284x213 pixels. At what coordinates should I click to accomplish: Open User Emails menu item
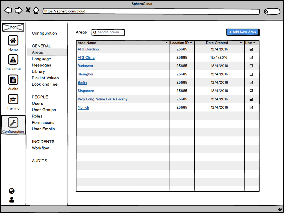43,129
